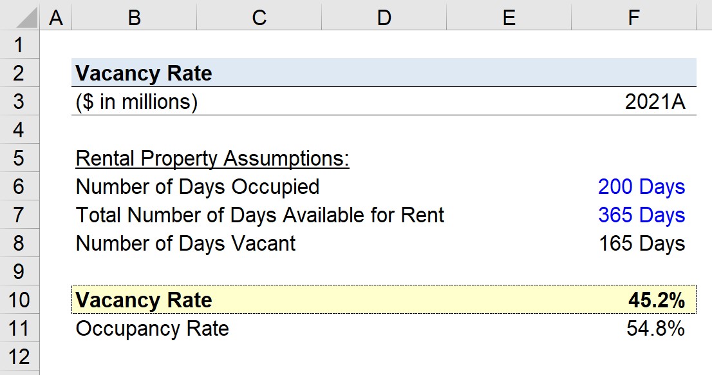The image size is (712, 375).
Task: Click the Rental Property Assumptions label
Action: (x=212, y=158)
